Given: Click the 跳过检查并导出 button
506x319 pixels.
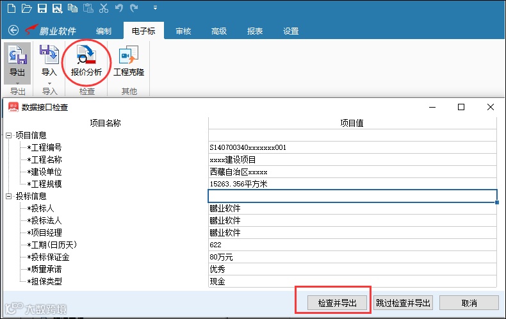Looking at the screenshot, I should tap(403, 303).
